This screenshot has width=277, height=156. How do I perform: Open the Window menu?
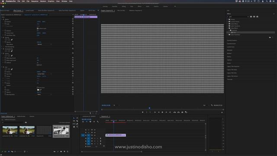64,1
